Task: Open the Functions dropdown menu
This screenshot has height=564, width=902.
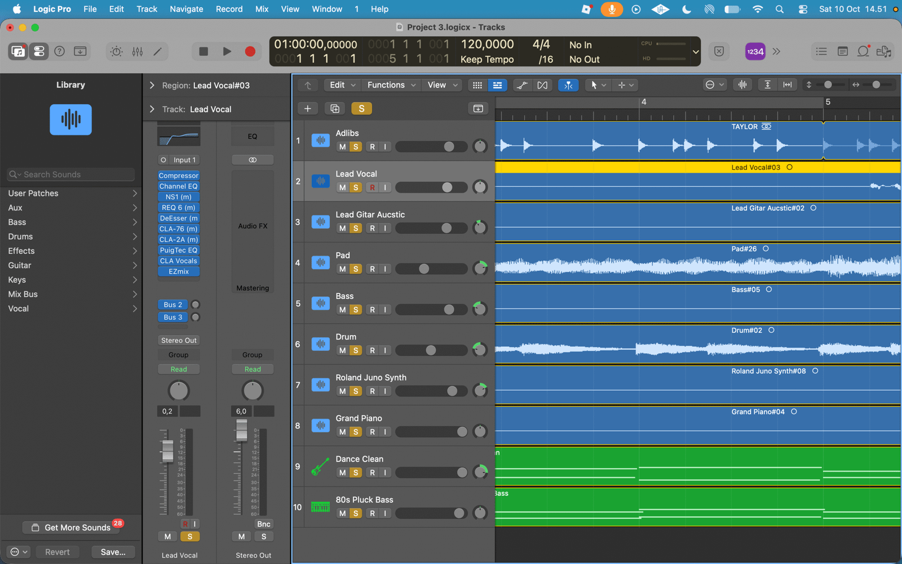Action: tap(391, 85)
